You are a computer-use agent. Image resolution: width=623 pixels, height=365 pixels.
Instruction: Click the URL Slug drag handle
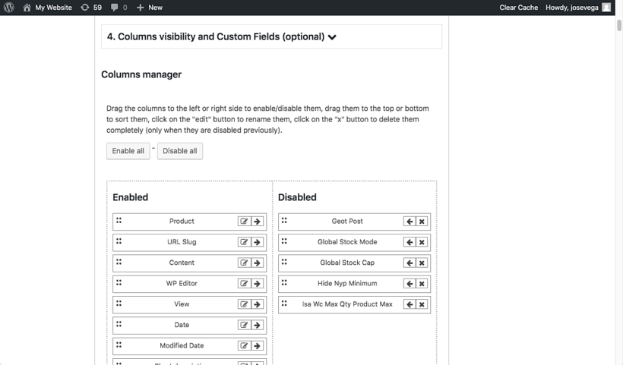pyautogui.click(x=119, y=241)
